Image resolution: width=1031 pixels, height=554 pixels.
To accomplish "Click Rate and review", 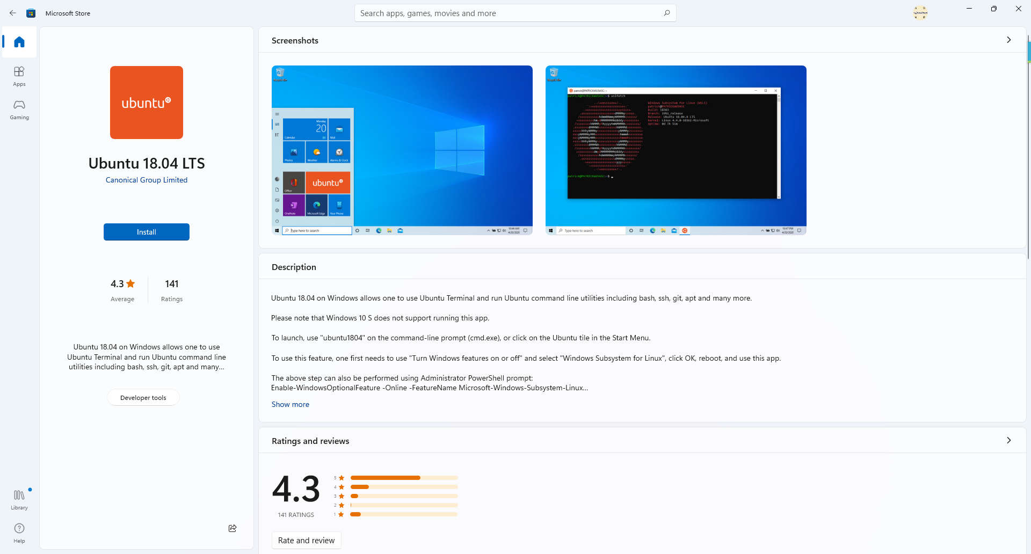I will tap(306, 540).
